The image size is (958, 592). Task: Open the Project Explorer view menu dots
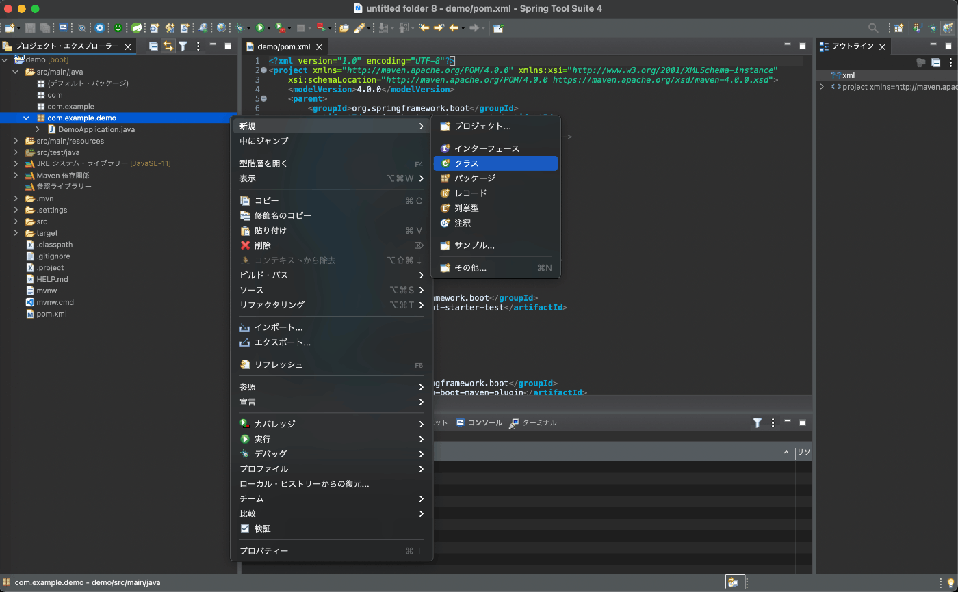[x=198, y=46]
